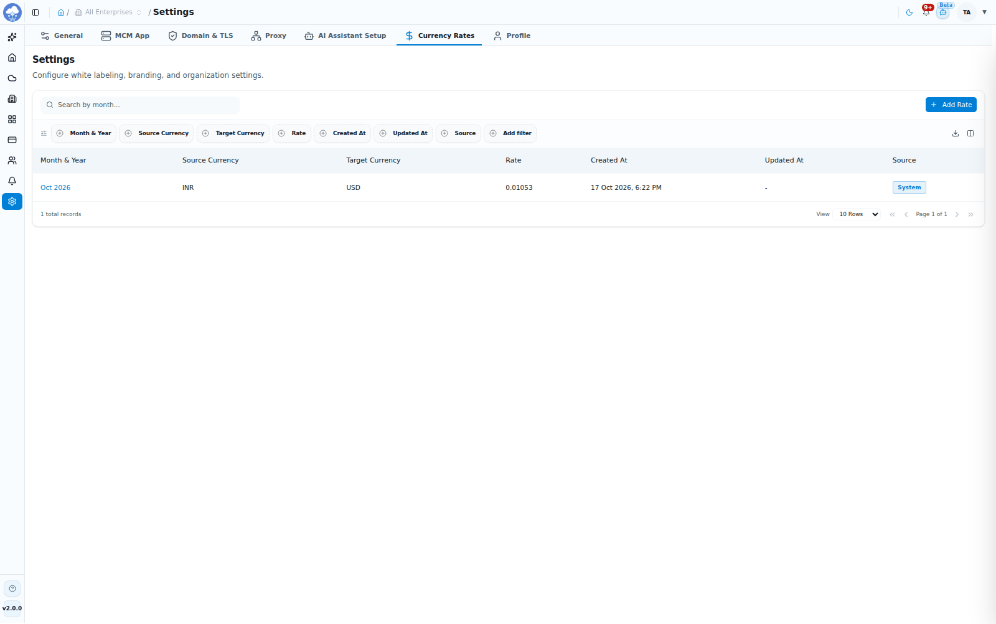The image size is (996, 624).
Task: Open the 10 Rows dropdown
Action: 858,214
